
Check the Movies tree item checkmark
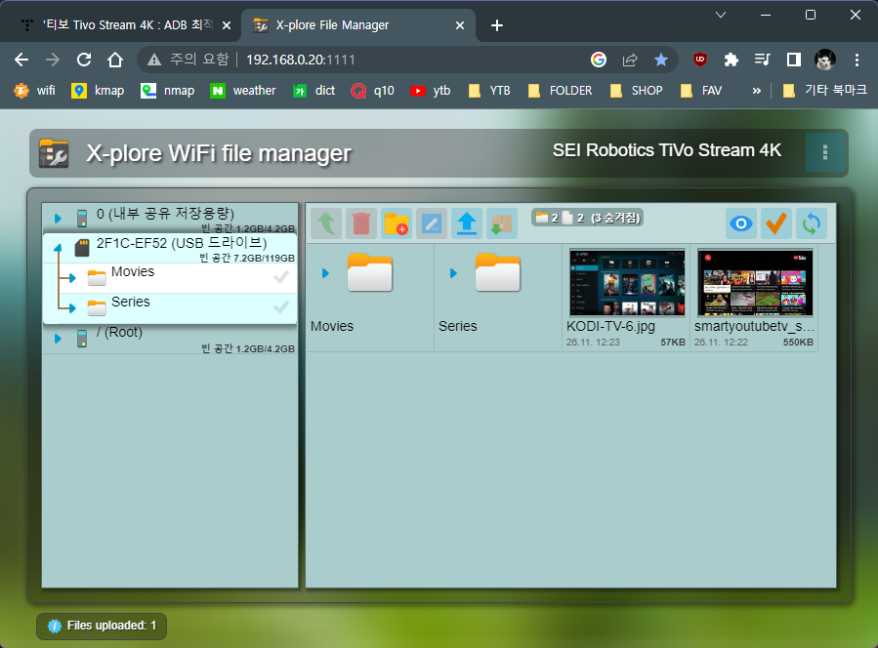(281, 277)
